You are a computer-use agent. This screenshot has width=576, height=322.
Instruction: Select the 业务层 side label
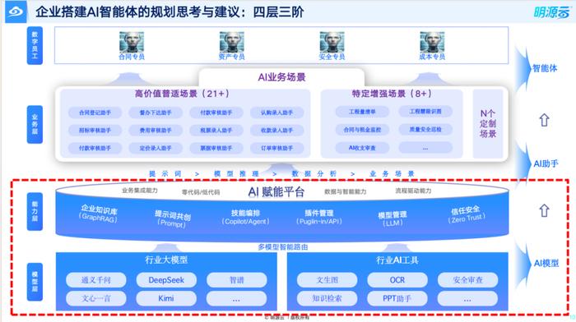[35, 124]
